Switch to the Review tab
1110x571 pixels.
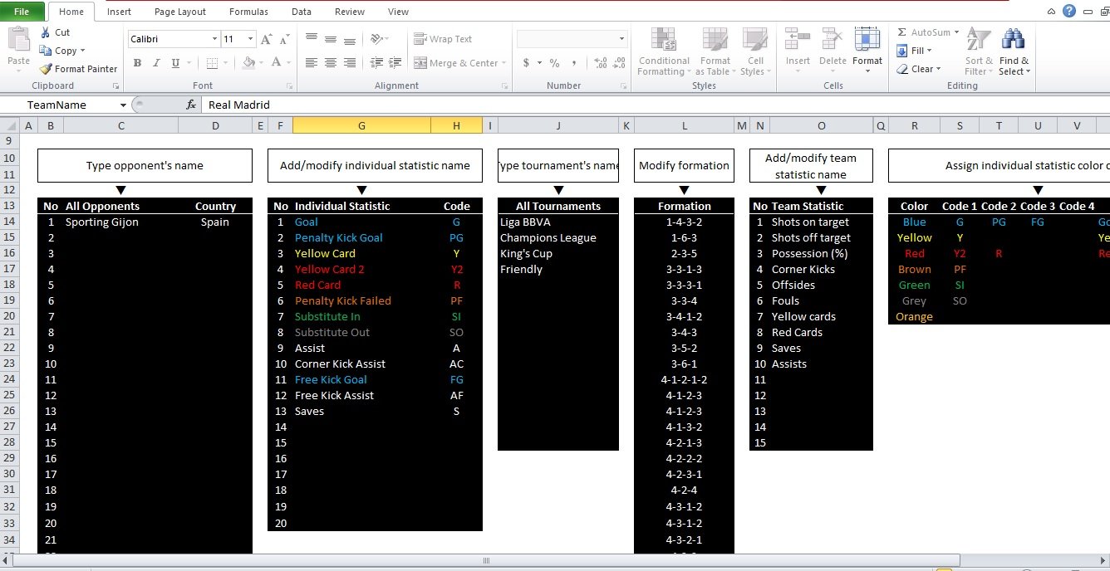[x=350, y=12]
